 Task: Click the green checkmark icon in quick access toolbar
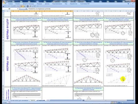coord(30,6)
